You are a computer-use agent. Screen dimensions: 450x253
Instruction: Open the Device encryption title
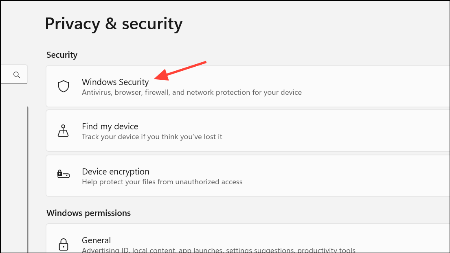(x=116, y=171)
